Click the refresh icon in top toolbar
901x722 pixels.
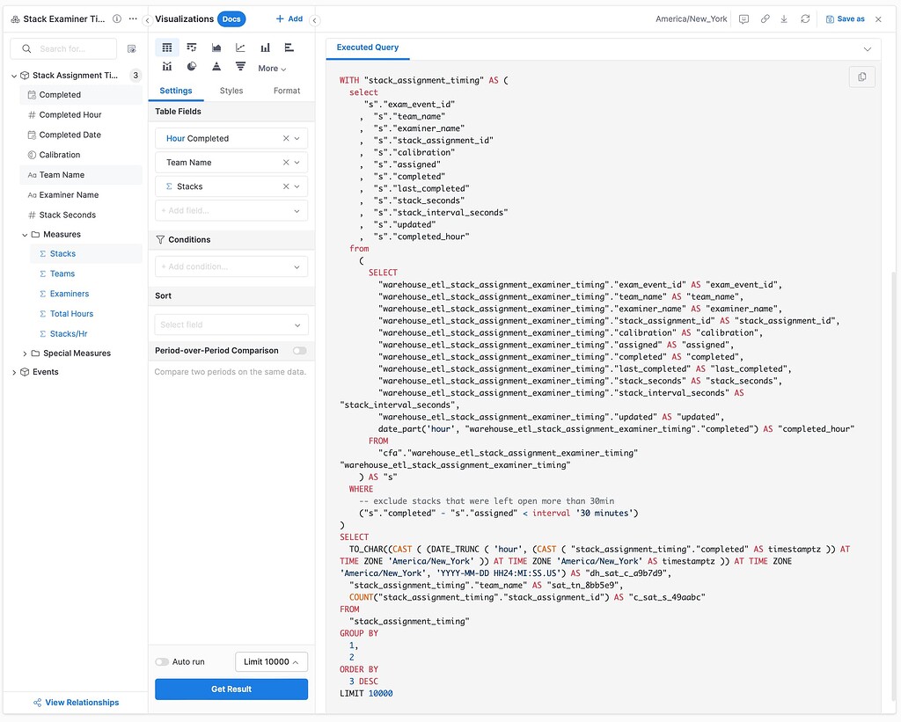click(x=805, y=18)
